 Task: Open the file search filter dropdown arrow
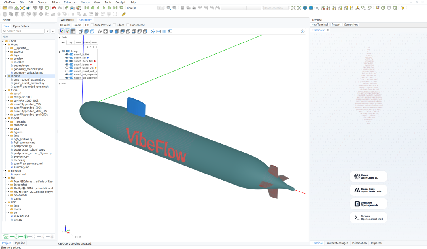coord(47,31)
